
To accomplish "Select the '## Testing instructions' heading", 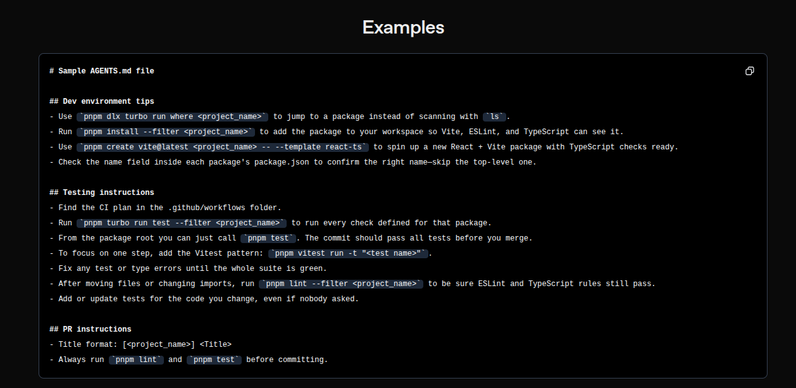I will (x=101, y=192).
